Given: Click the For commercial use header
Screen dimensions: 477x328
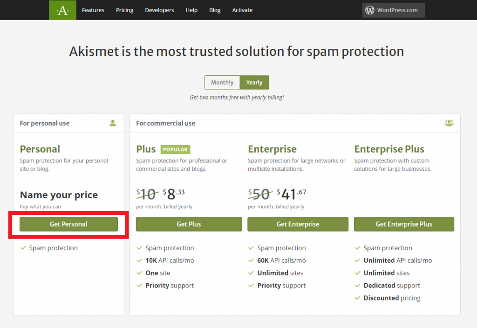Looking at the screenshot, I should (166, 123).
